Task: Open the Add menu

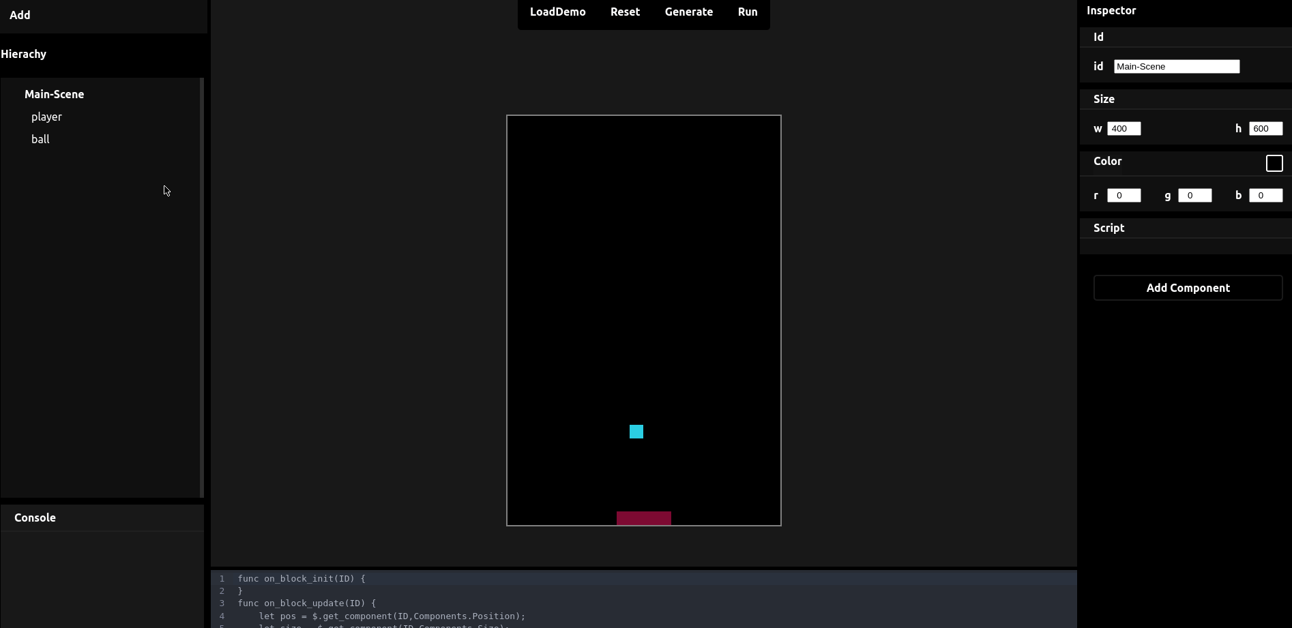Action: click(20, 15)
